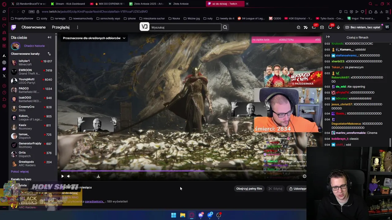Open the Twitch three-dot more menu

(x=77, y=27)
